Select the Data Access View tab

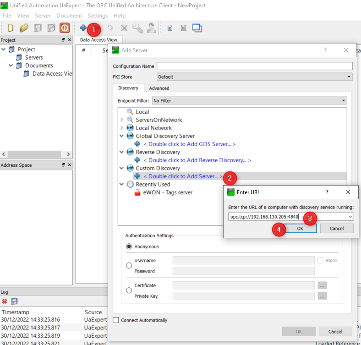pos(98,40)
